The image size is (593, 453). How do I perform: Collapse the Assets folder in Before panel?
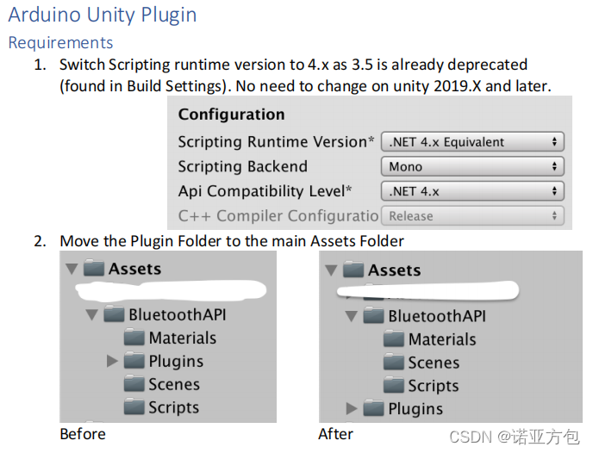point(72,269)
